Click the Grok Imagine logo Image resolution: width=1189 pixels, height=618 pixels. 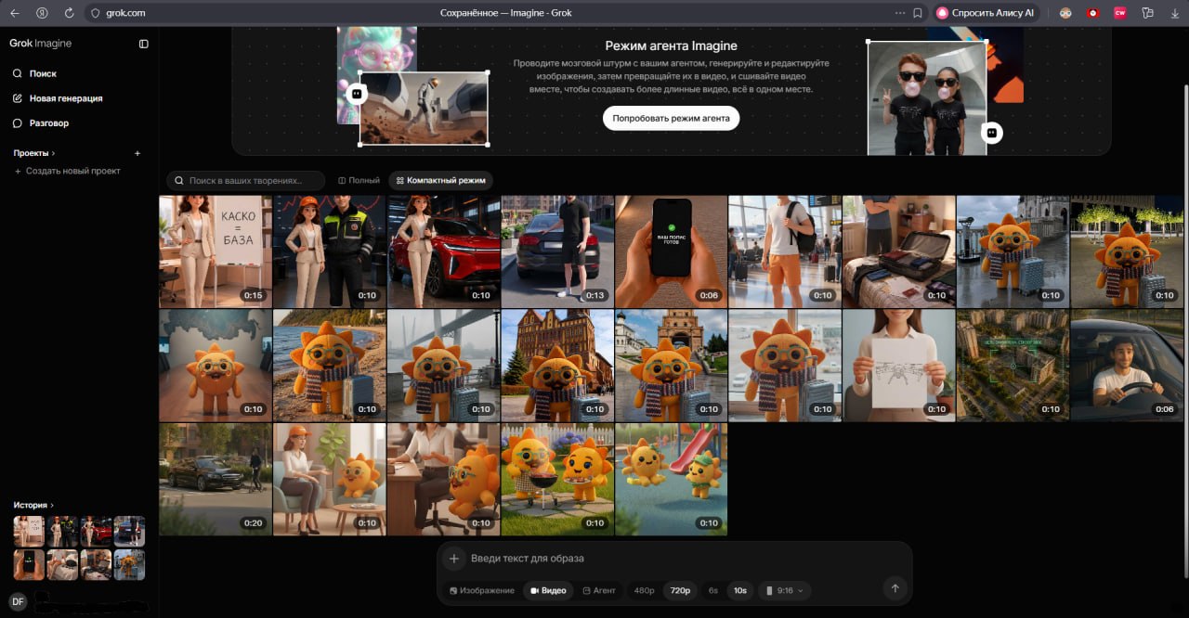coord(40,44)
